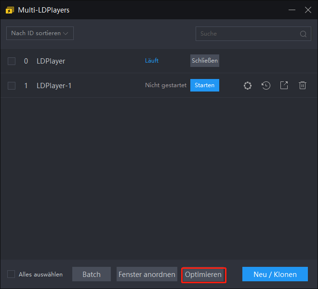Select the LDPlayer-1 instance name

(54, 86)
